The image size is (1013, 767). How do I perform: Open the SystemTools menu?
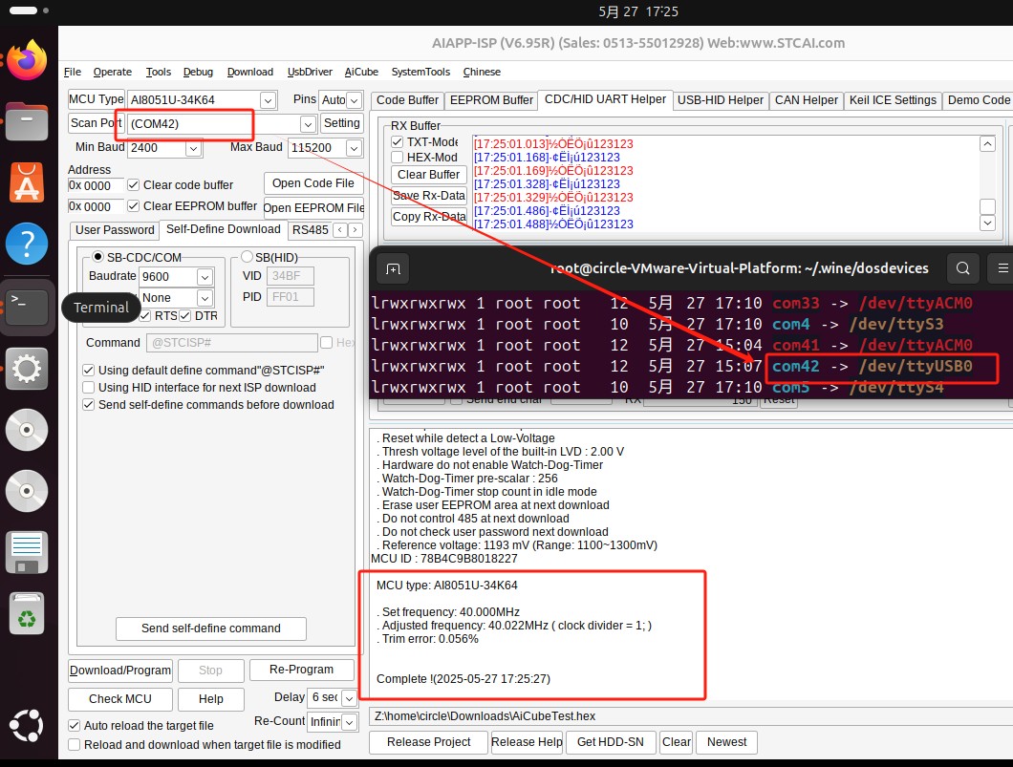(x=420, y=72)
